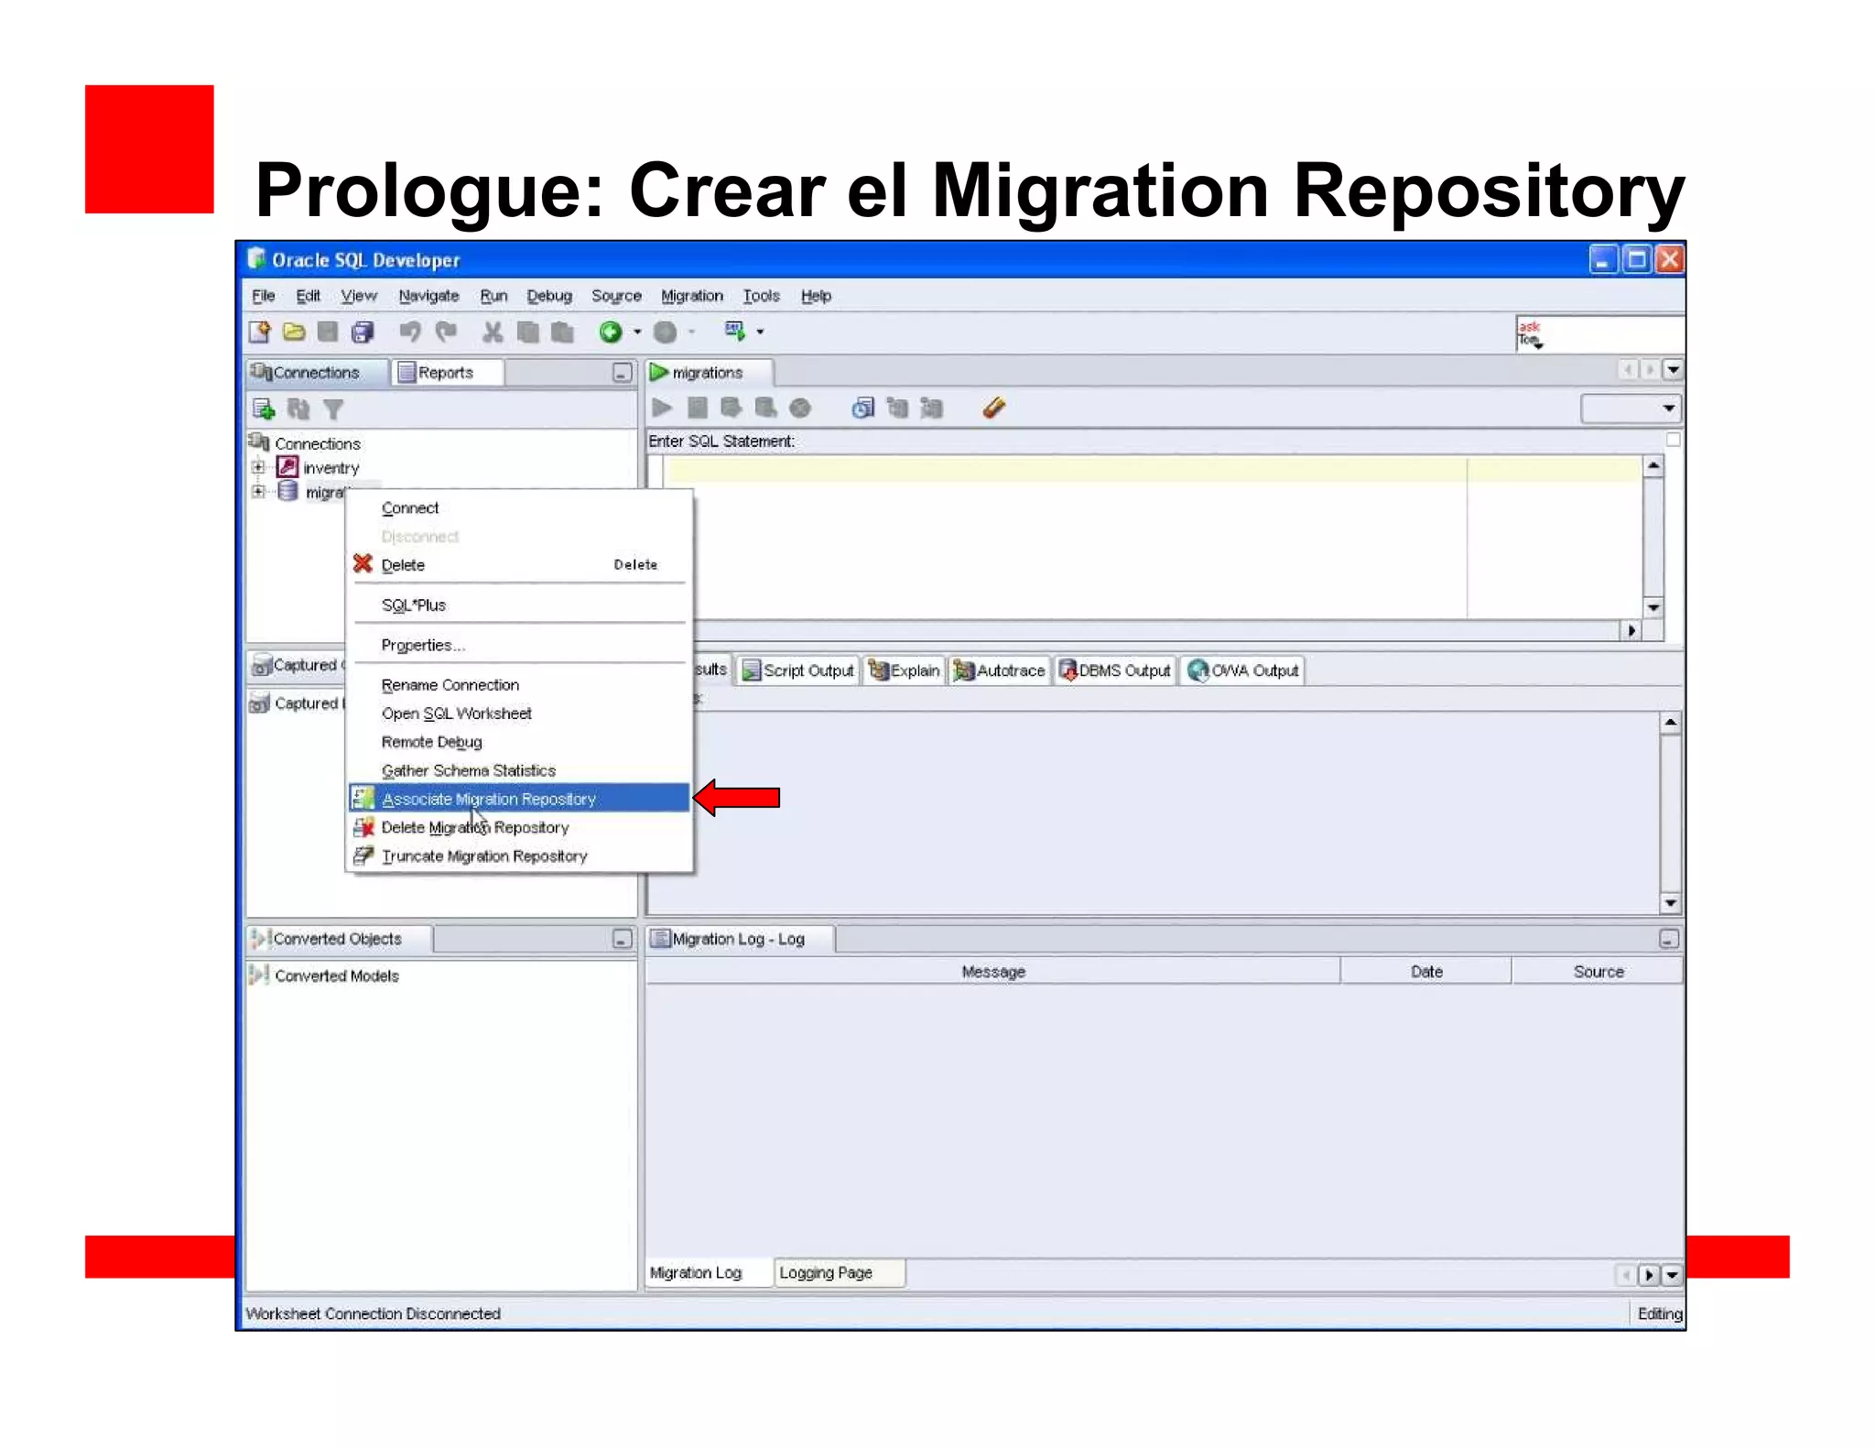
Task: Click the Autotrace worksheet toolbar icon
Action: pos(932,408)
